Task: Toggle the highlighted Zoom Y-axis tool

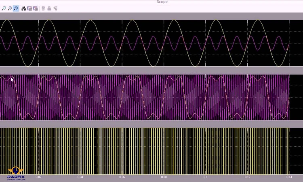Action: (x=16, y=8)
